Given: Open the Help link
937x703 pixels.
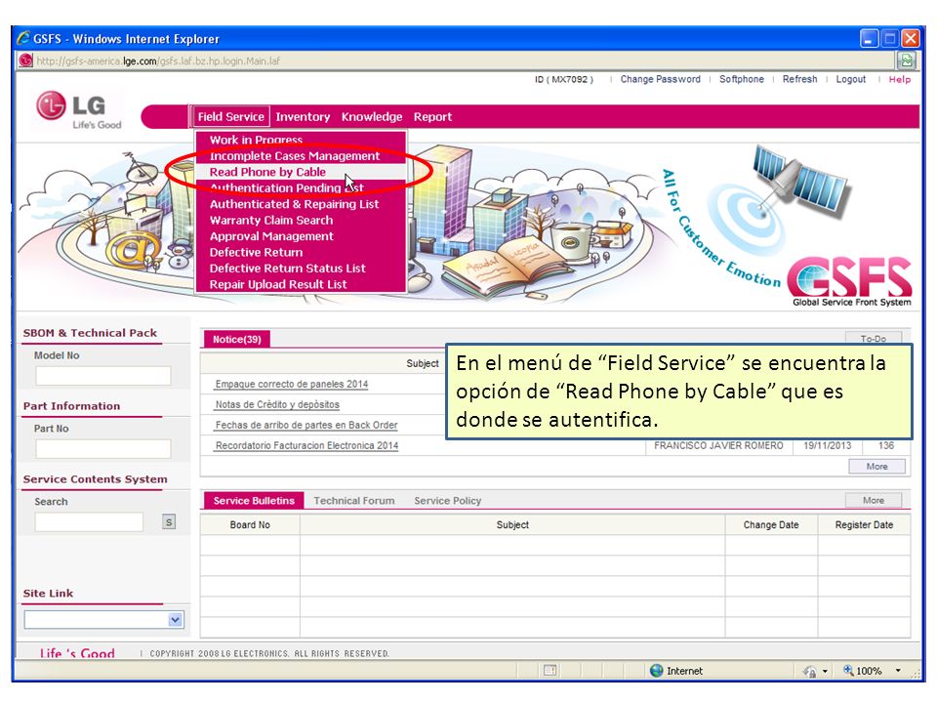Looking at the screenshot, I should click(899, 79).
